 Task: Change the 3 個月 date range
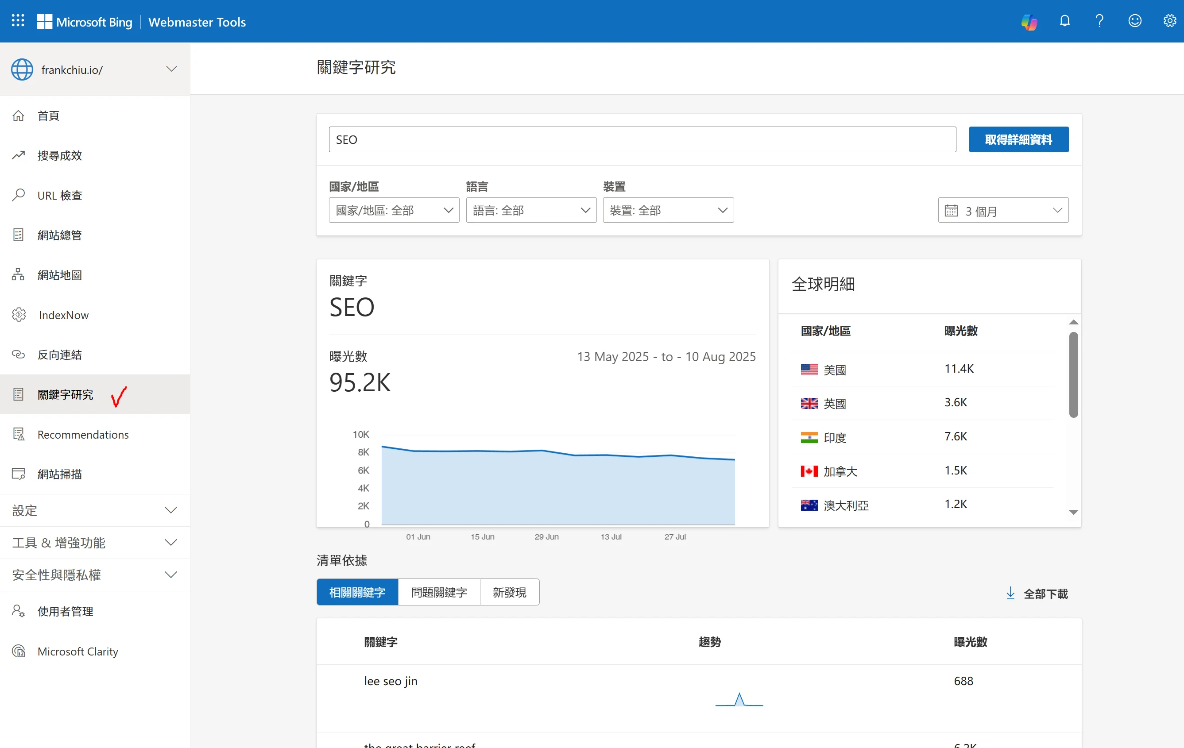(x=1002, y=210)
